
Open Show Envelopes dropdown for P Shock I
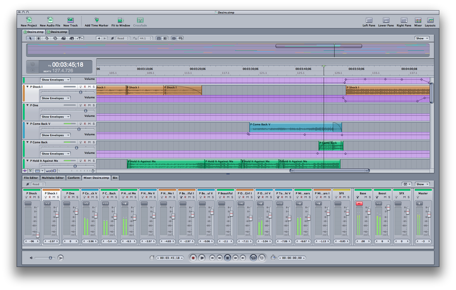point(55,98)
